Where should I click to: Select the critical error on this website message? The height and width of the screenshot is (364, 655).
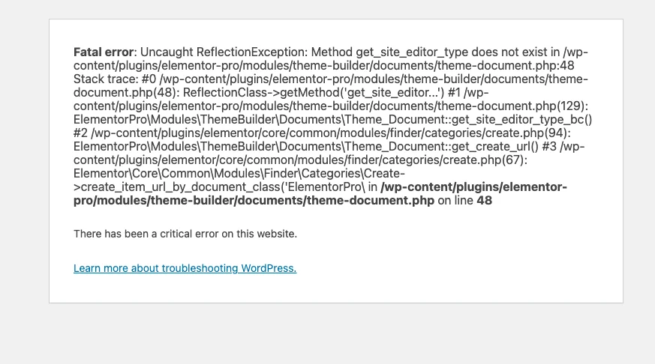click(185, 234)
